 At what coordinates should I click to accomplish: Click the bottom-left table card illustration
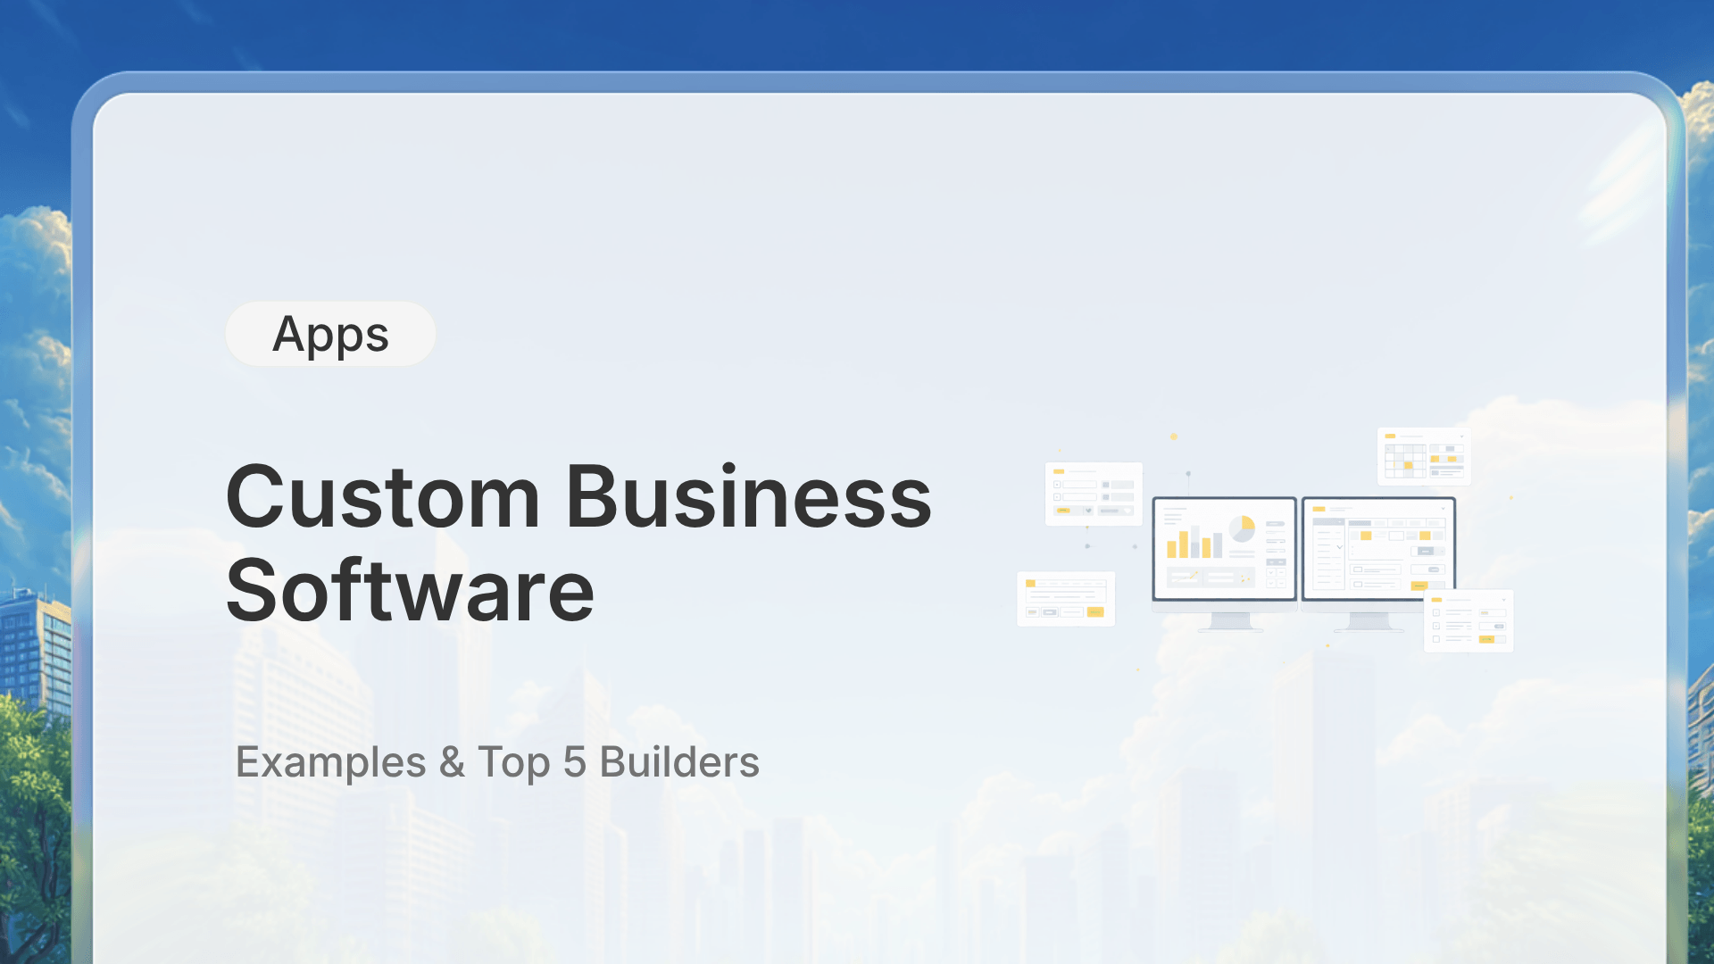(1066, 599)
